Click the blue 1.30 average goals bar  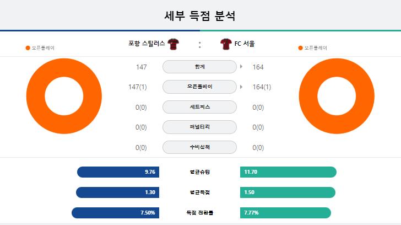(x=118, y=192)
